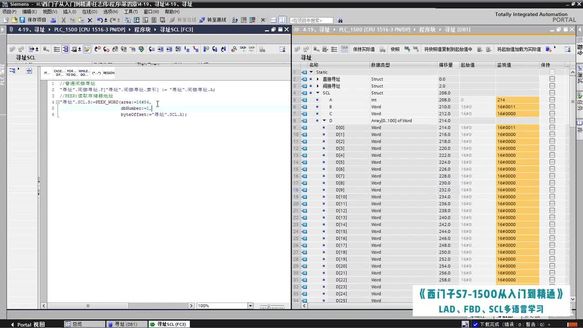Open the 100% zoom dropdown
The height and width of the screenshot is (328, 583).
pos(251,306)
